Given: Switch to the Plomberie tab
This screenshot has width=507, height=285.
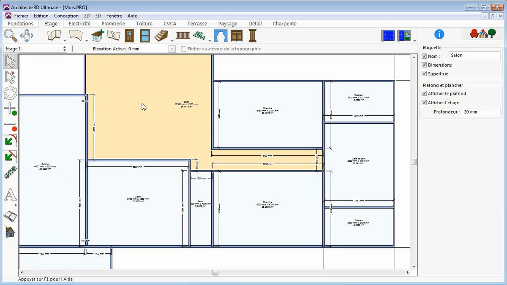Looking at the screenshot, I should pyautogui.click(x=113, y=24).
